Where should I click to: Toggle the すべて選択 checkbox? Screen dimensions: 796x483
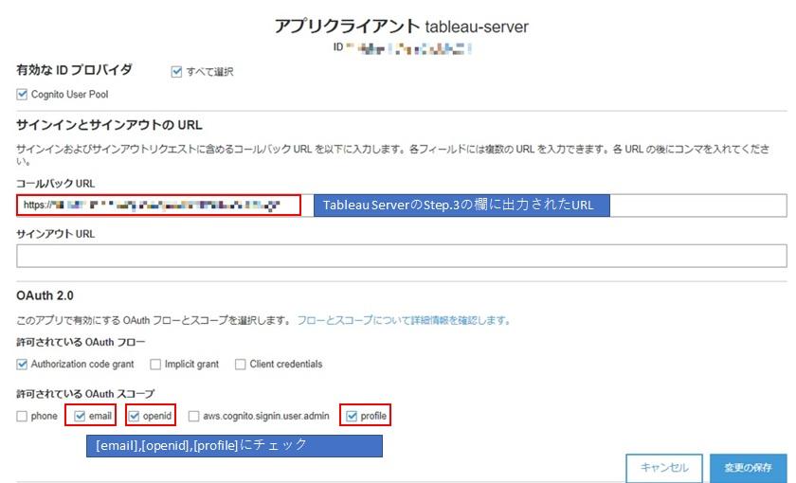(x=176, y=72)
